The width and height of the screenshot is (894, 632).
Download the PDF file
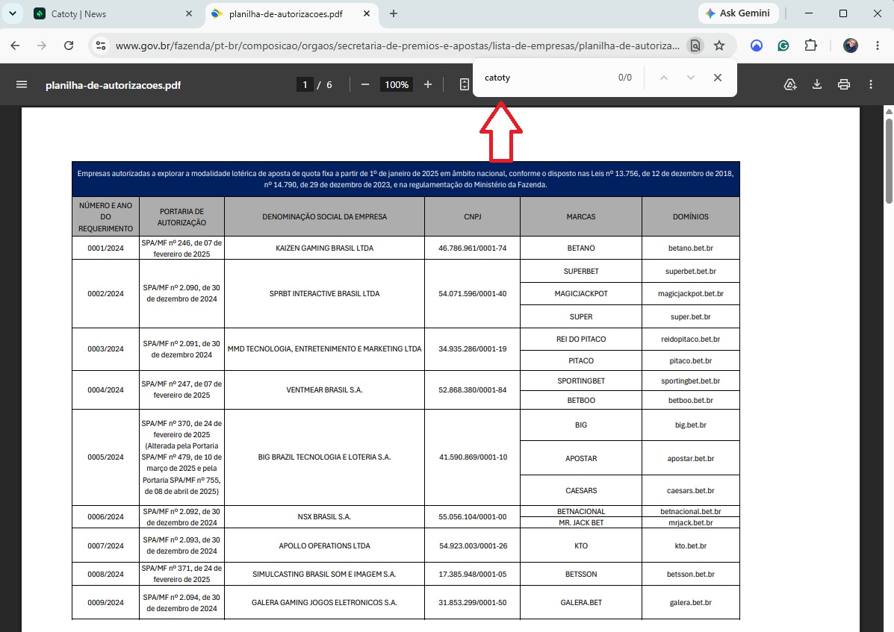[817, 84]
